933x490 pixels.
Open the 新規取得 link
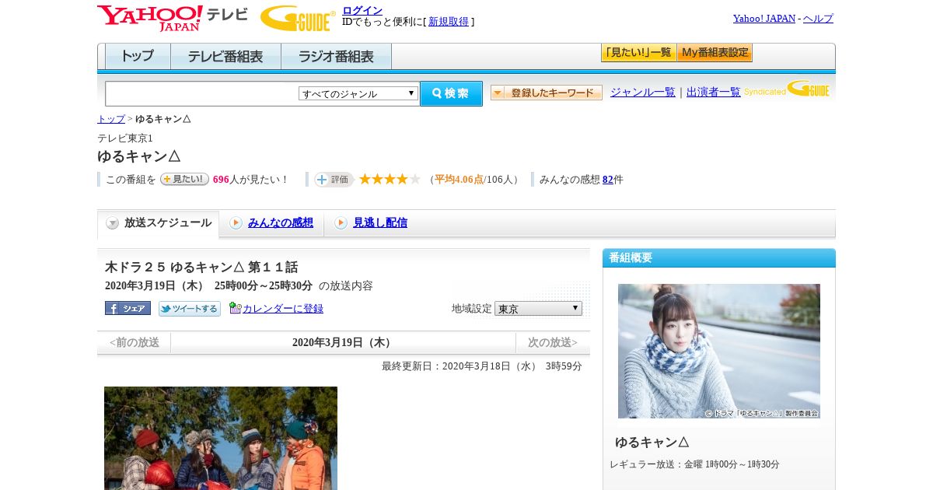tap(449, 22)
